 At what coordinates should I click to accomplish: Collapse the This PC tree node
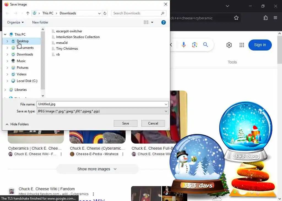click(x=5, y=34)
